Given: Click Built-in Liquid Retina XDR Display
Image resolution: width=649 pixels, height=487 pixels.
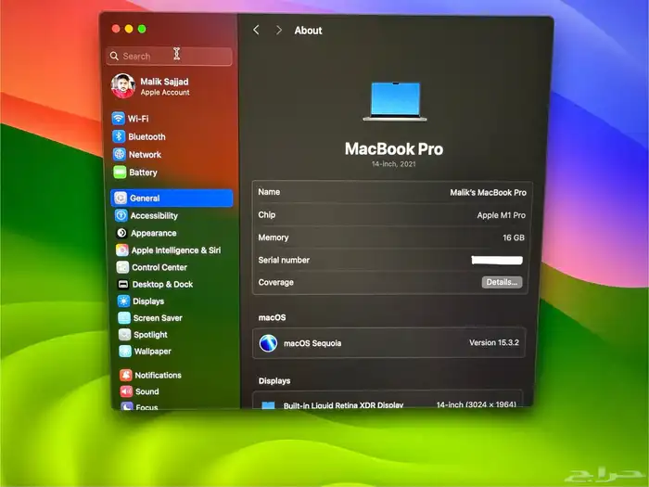Looking at the screenshot, I should pyautogui.click(x=344, y=405).
